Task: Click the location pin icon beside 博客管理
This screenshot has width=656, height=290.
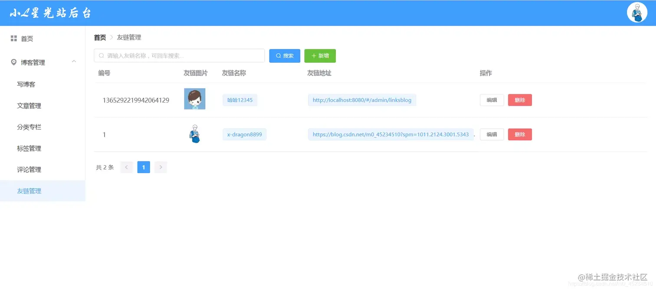Action: coord(14,62)
